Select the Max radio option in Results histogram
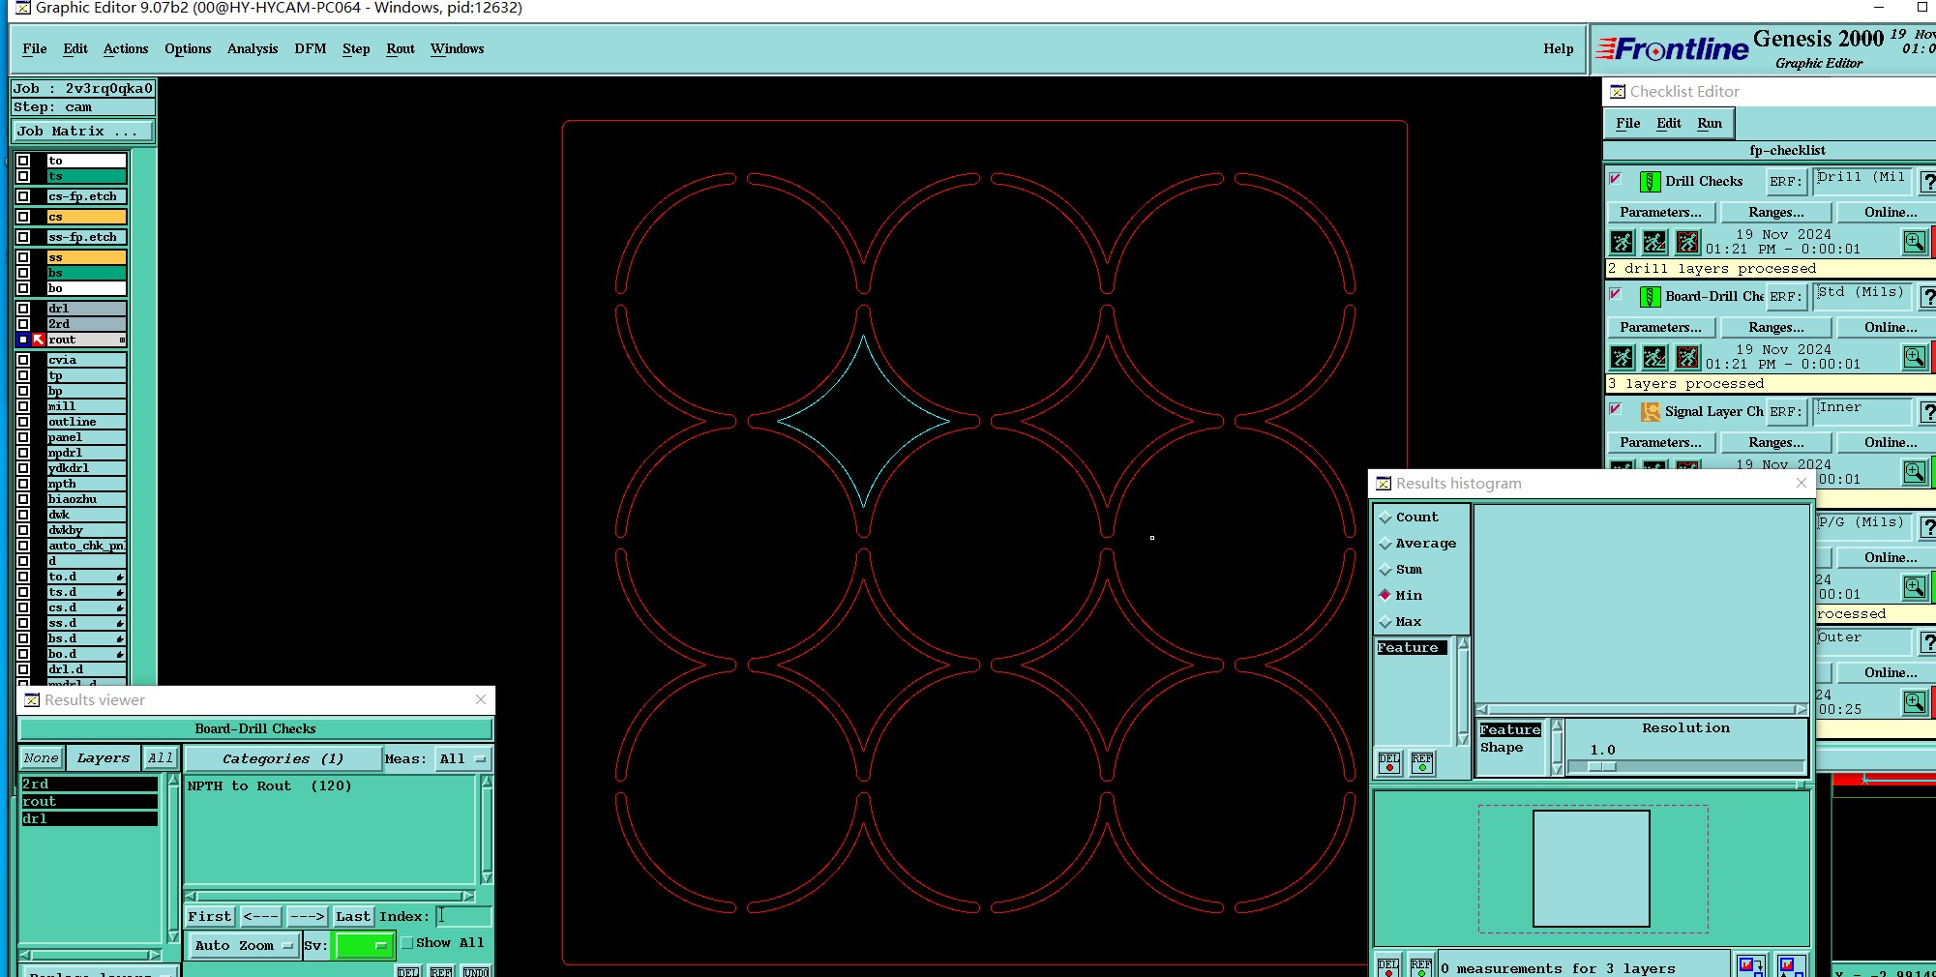 (1385, 622)
